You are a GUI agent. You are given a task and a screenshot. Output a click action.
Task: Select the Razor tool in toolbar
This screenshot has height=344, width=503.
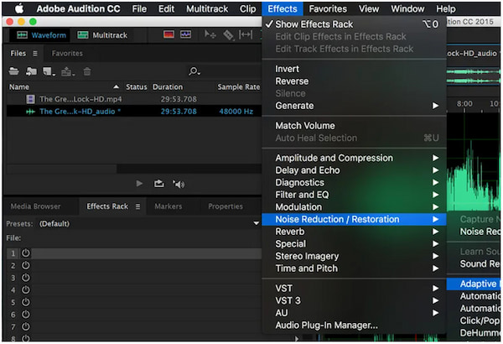point(228,34)
